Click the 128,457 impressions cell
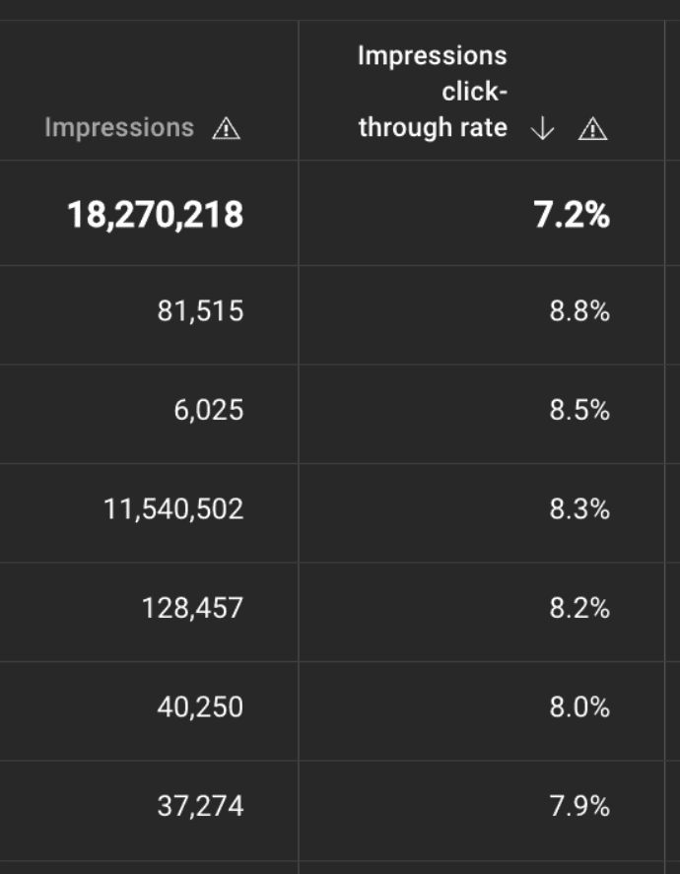 pos(192,608)
